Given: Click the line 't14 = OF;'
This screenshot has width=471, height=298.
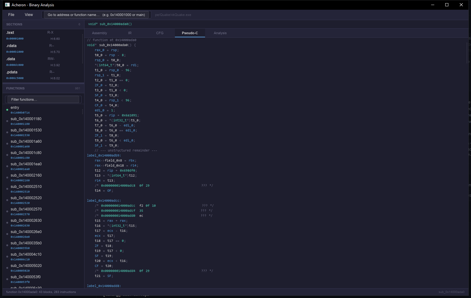Looking at the screenshot, I should 104,190.
